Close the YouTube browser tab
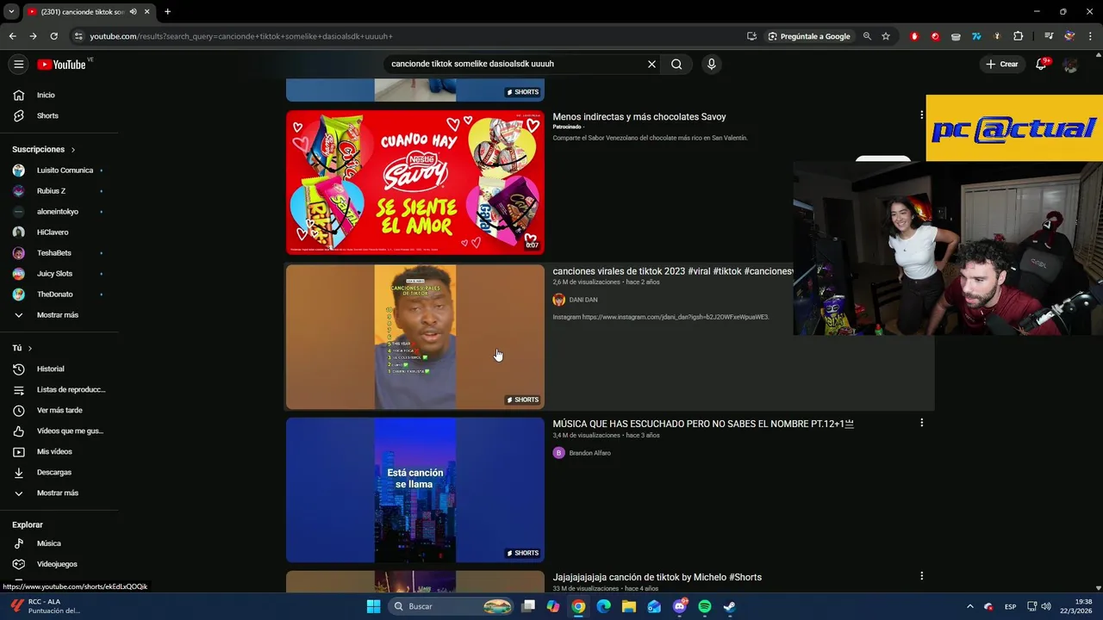1103x620 pixels. coord(146,11)
